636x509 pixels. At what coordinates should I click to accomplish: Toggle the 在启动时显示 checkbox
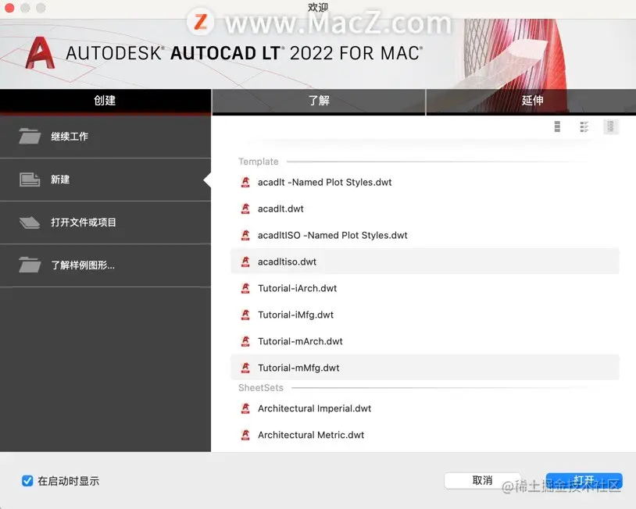[27, 481]
